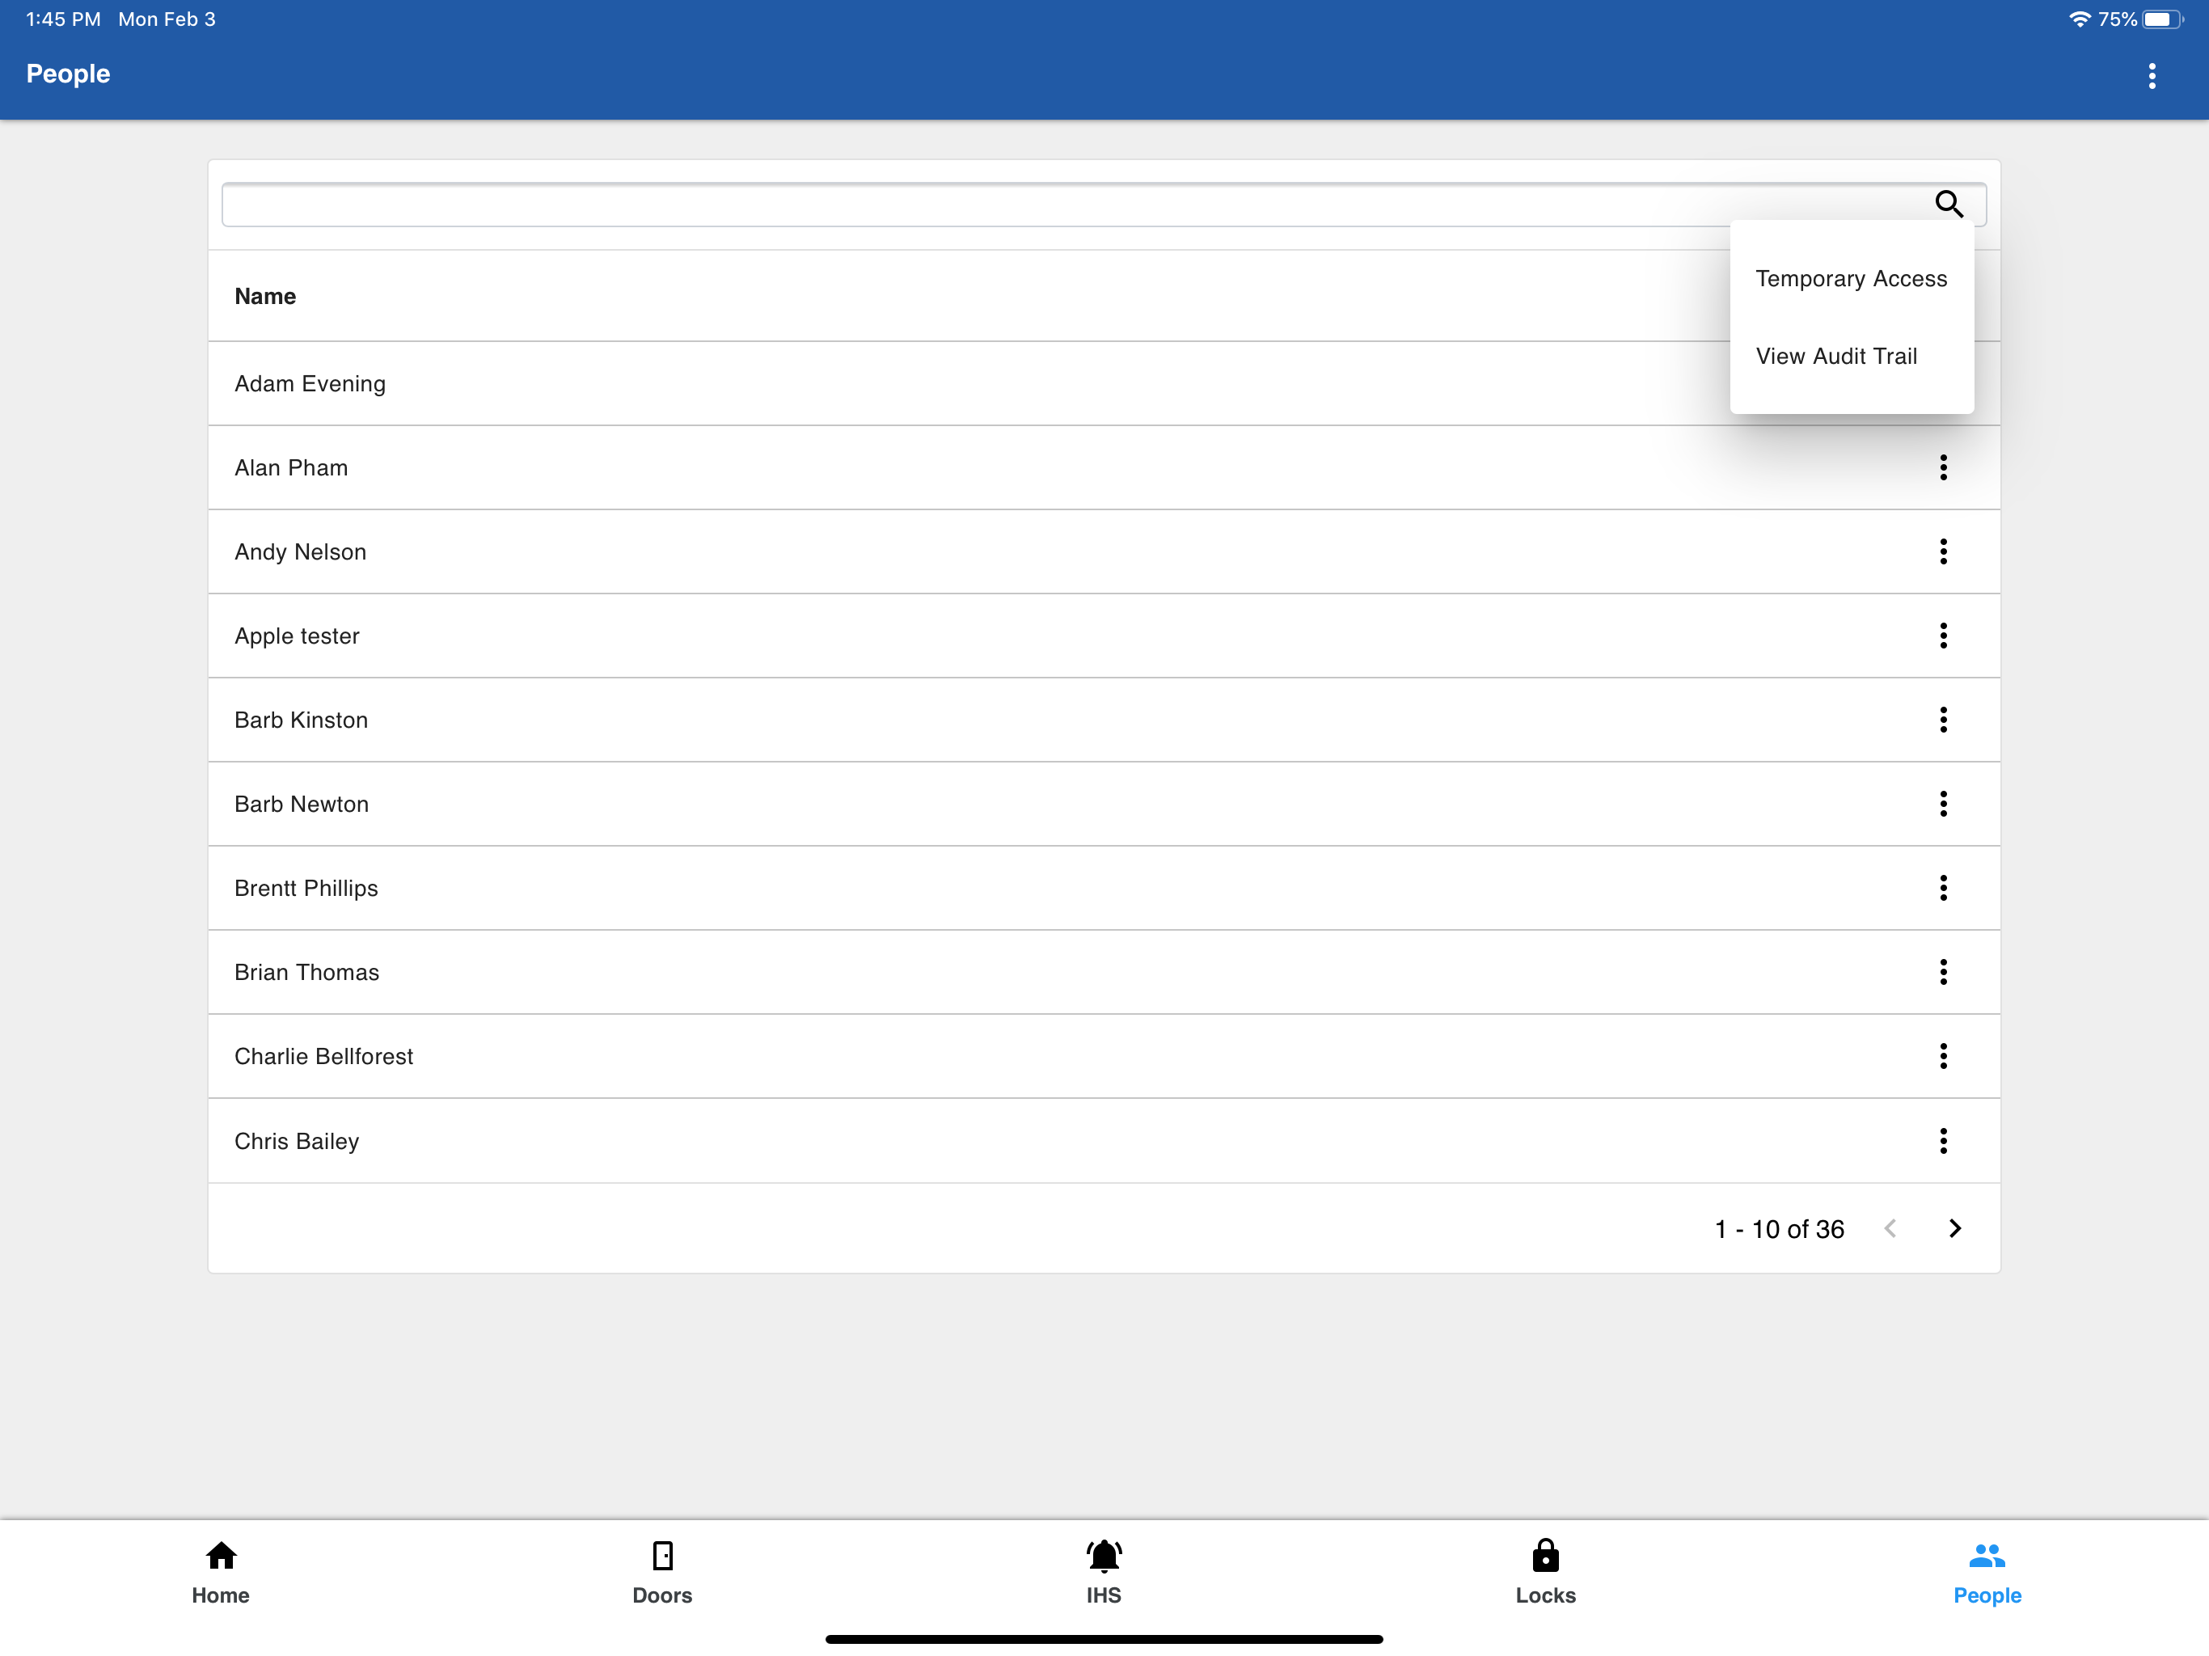The image size is (2209, 1656).
Task: Open the header overflow menu (three dots)
Action: [x=2151, y=76]
